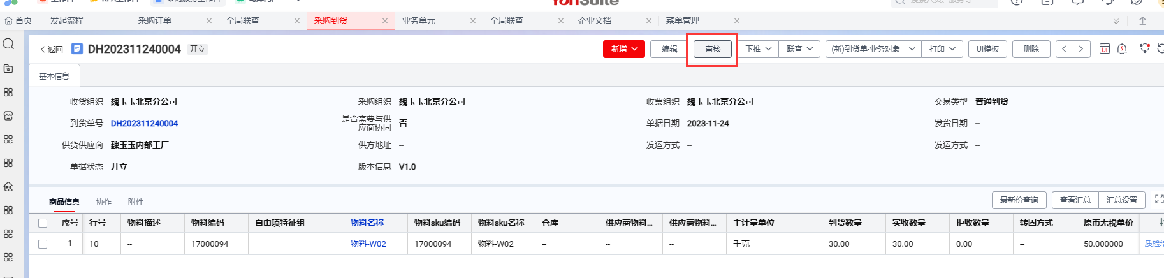The height and width of the screenshot is (278, 1164).
Task: Expand the (新)到货单-业务对象 dropdown
Action: tap(873, 49)
